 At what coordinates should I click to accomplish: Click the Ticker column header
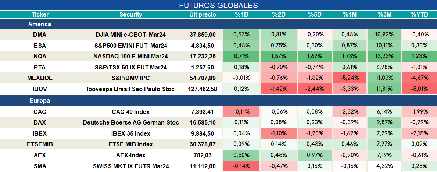pyautogui.click(x=40, y=15)
